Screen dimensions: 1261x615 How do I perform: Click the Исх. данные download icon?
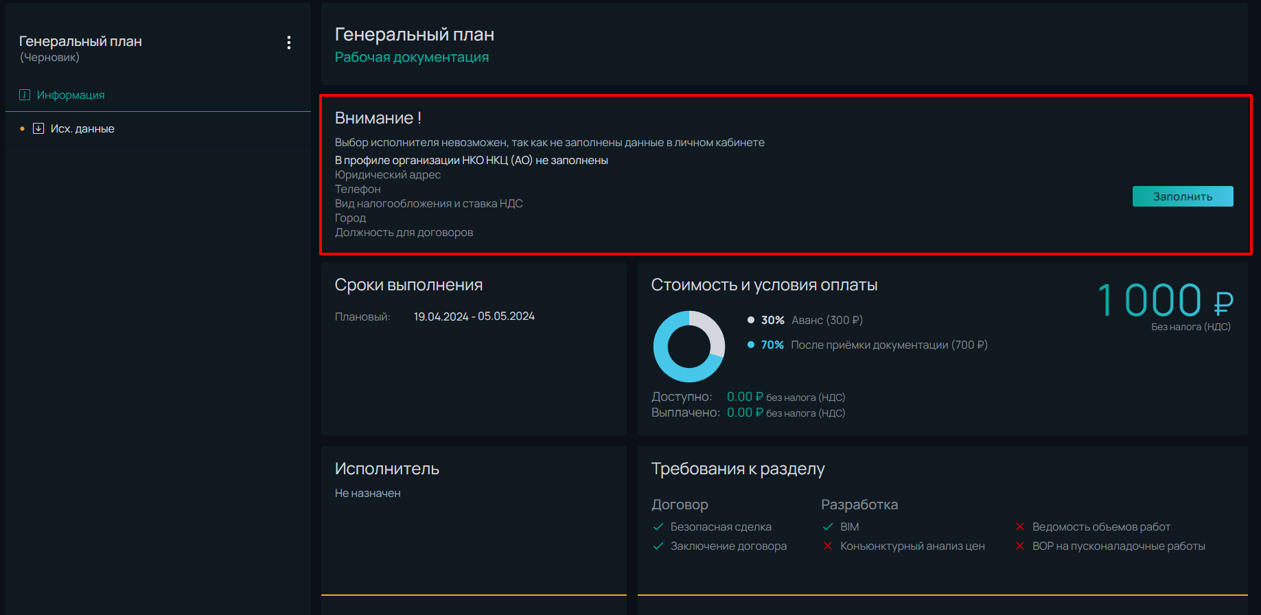[38, 128]
